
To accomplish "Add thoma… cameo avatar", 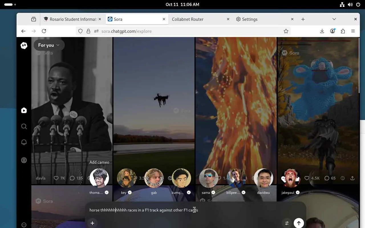I will click(99, 178).
